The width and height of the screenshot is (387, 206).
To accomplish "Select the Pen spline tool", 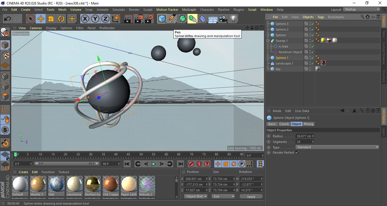I will coord(172,19).
